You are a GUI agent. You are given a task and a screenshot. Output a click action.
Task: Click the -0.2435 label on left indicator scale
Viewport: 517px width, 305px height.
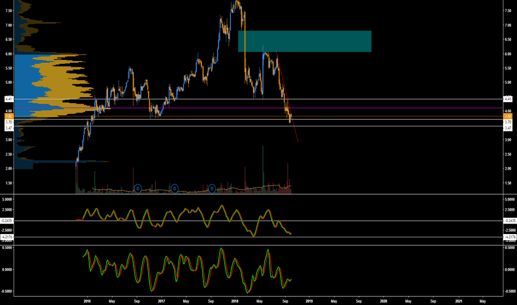pos(7,221)
